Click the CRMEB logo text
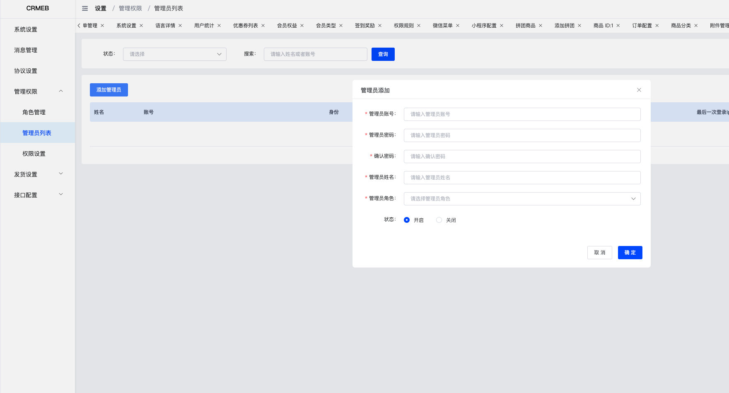This screenshot has width=729, height=393. pos(38,8)
